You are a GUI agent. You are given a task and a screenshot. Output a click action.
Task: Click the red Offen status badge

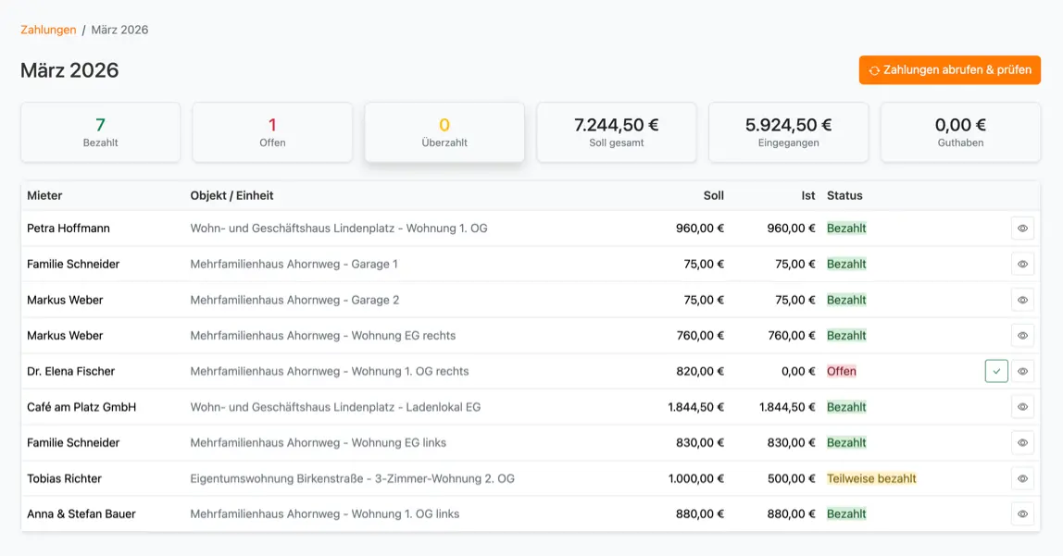(841, 371)
